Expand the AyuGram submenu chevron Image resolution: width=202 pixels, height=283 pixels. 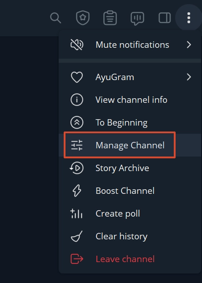click(x=189, y=77)
